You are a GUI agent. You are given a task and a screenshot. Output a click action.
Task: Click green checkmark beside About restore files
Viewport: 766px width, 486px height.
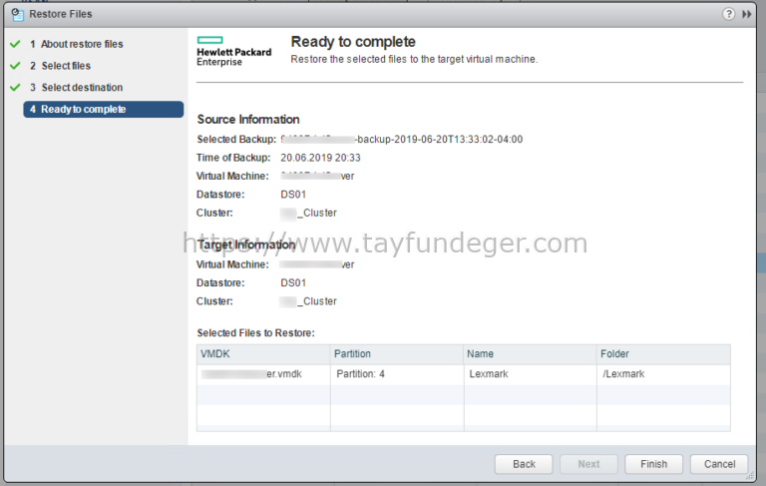click(15, 44)
